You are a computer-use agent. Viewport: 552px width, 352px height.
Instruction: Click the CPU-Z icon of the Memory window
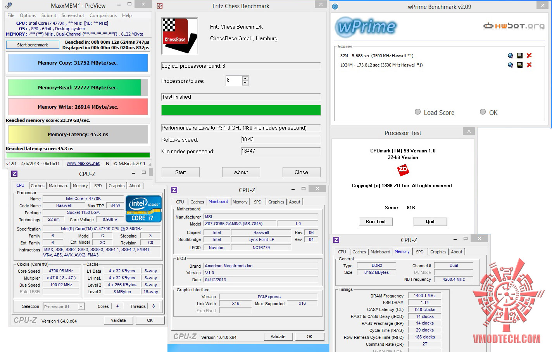(x=336, y=240)
